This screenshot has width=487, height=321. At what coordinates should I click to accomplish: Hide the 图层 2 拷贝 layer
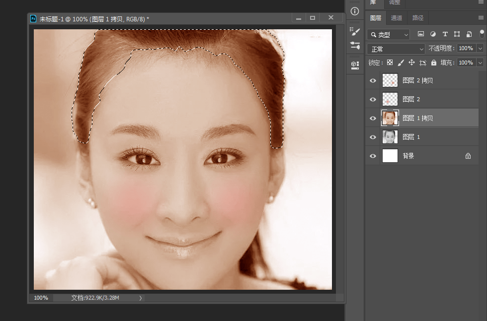pos(373,80)
